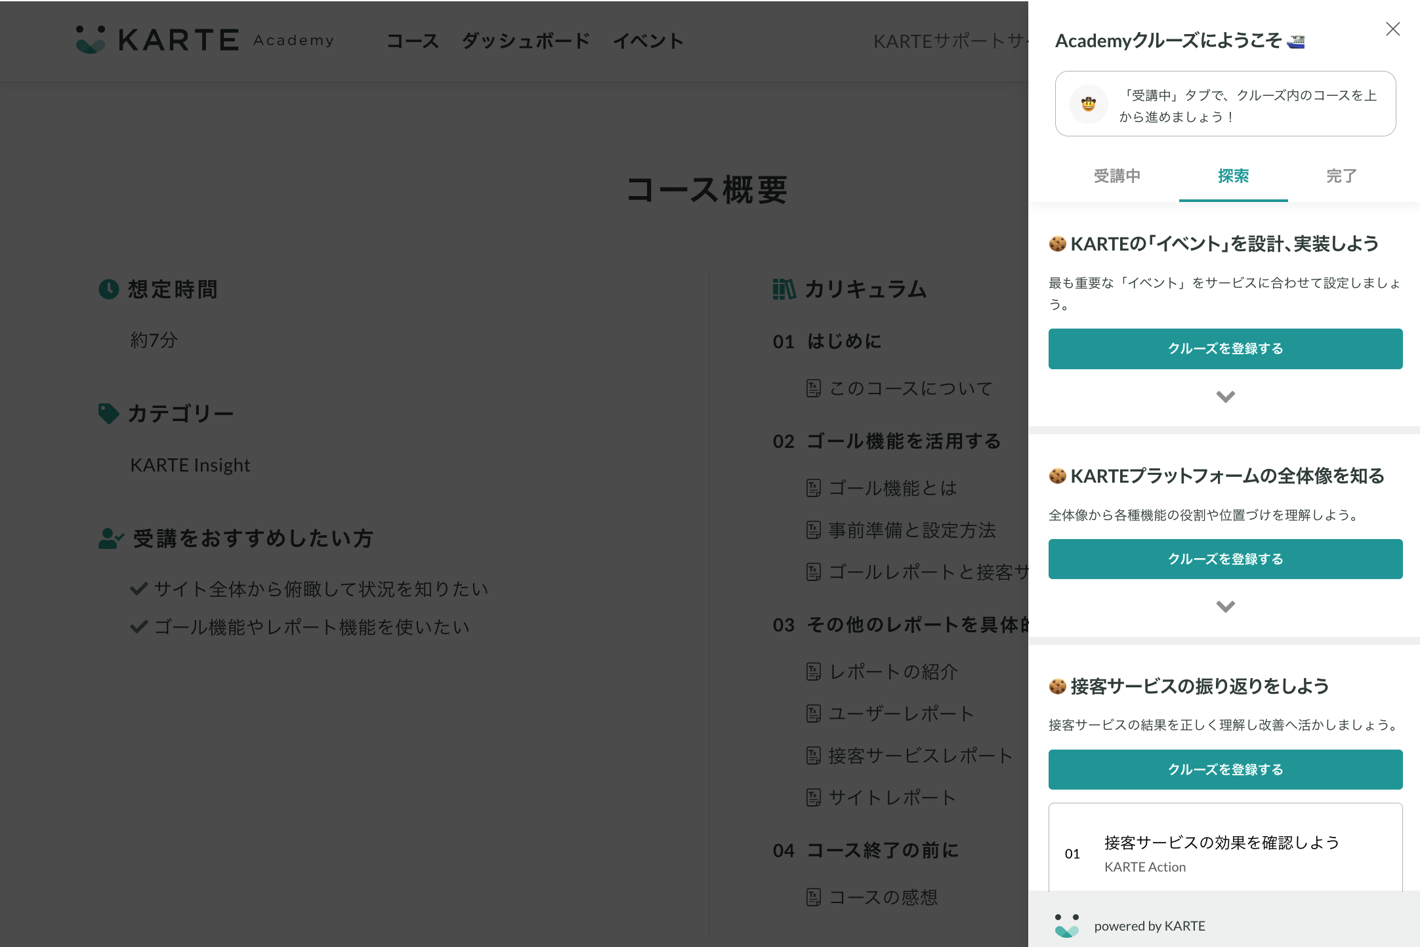
Task: Click the user-check icon beside 受講をおすすめしたい方
Action: pyautogui.click(x=111, y=538)
